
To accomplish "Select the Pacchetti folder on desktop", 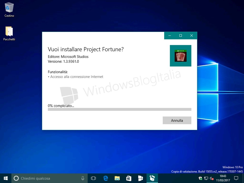I will point(9,34).
